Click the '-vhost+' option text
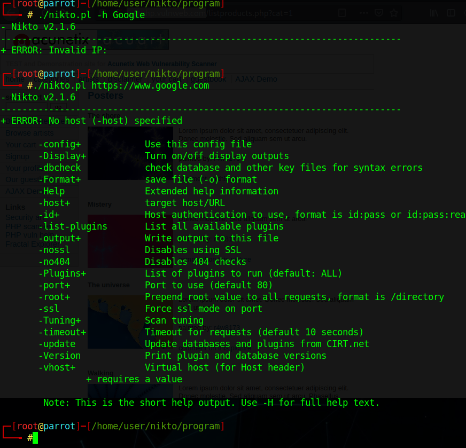Viewport: 466px width, 448px height. tap(57, 367)
